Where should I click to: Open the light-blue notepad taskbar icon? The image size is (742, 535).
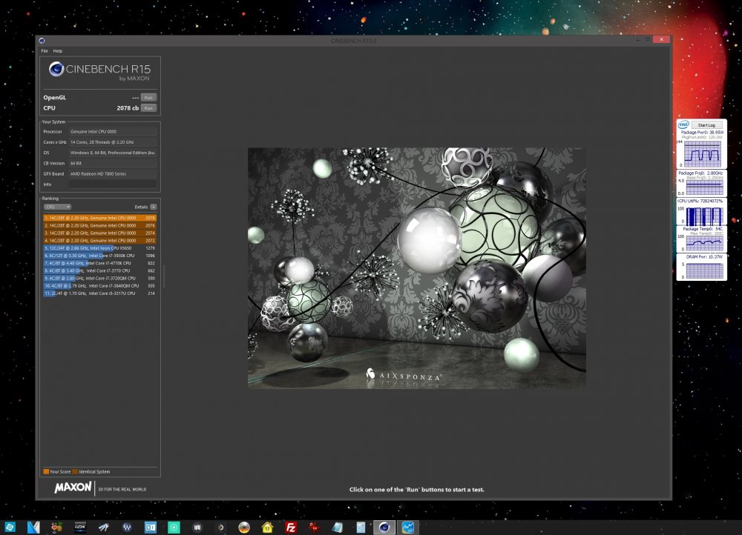[338, 527]
